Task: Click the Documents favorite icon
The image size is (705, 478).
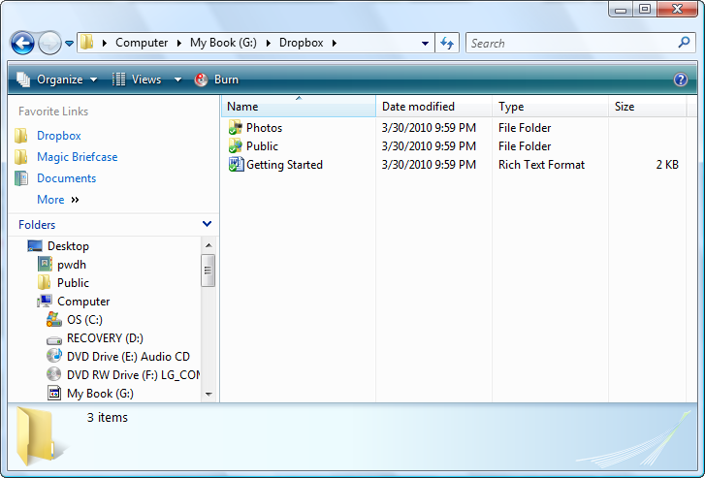Action: (x=21, y=178)
